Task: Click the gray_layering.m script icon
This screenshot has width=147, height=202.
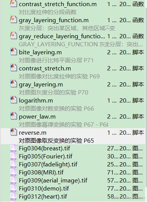Action: coord(13,84)
